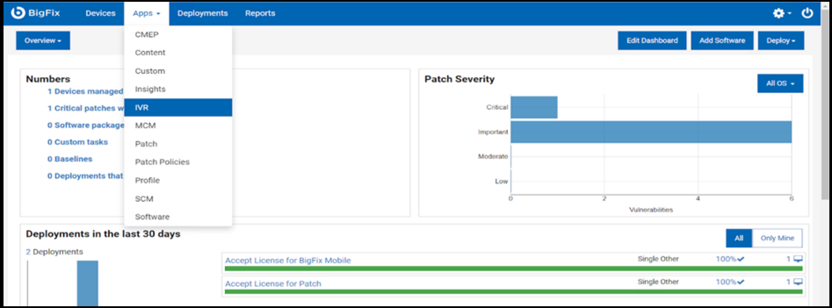Click device icon on BigFix Mobile row
This screenshot has width=832, height=308.
798,259
